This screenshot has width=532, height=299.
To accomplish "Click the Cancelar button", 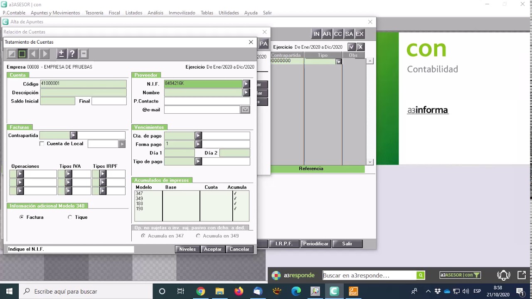I will pos(239,249).
